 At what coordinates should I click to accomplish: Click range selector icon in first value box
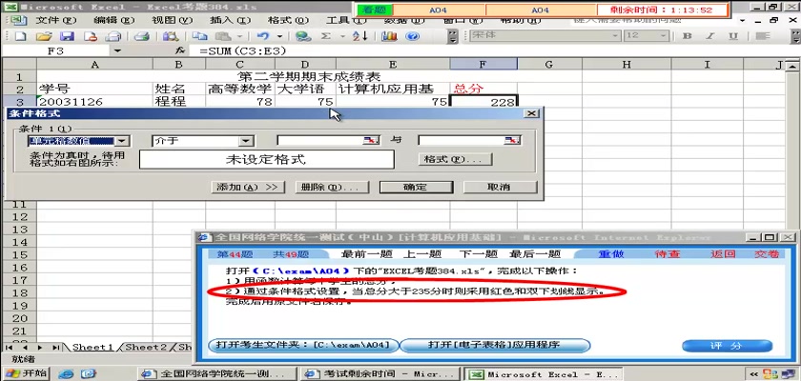pos(371,141)
